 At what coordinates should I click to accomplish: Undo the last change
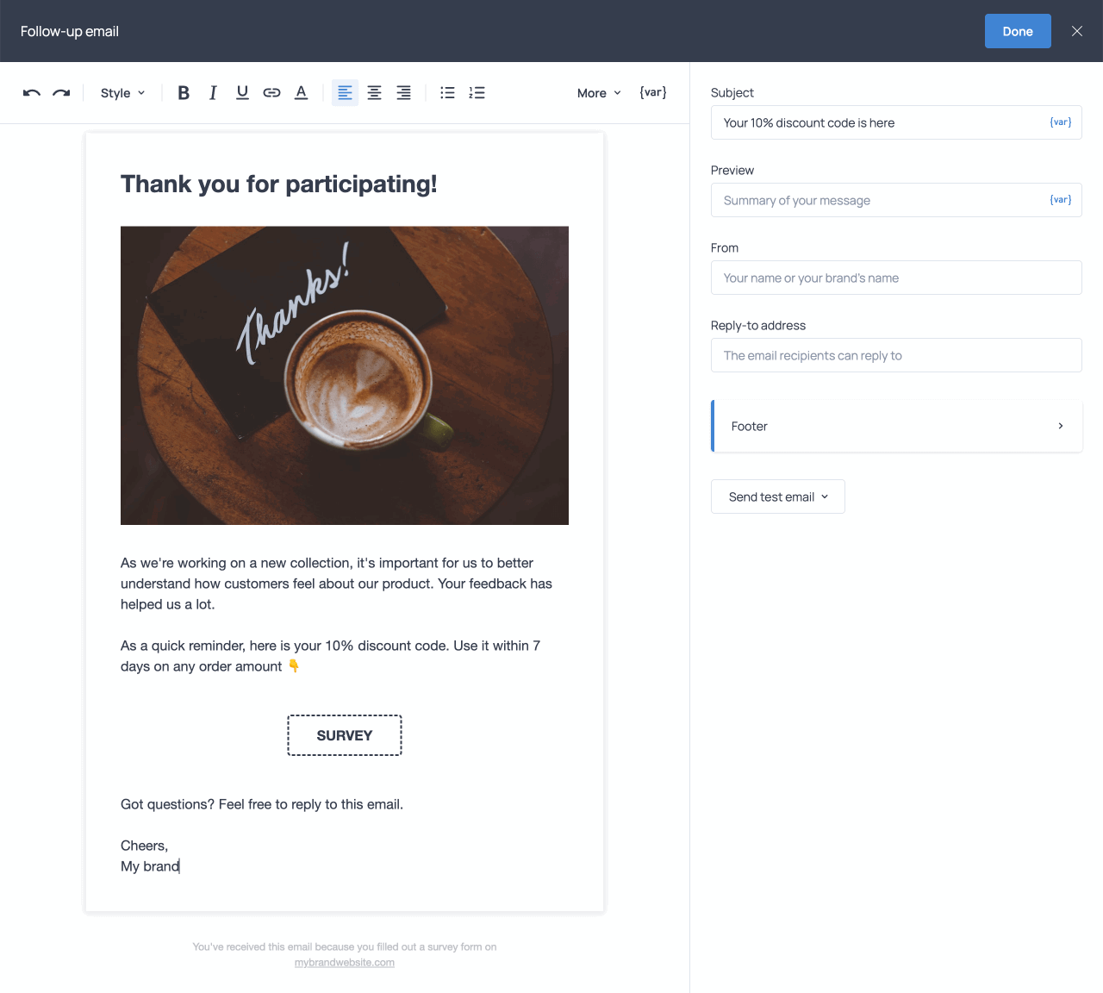[31, 92]
